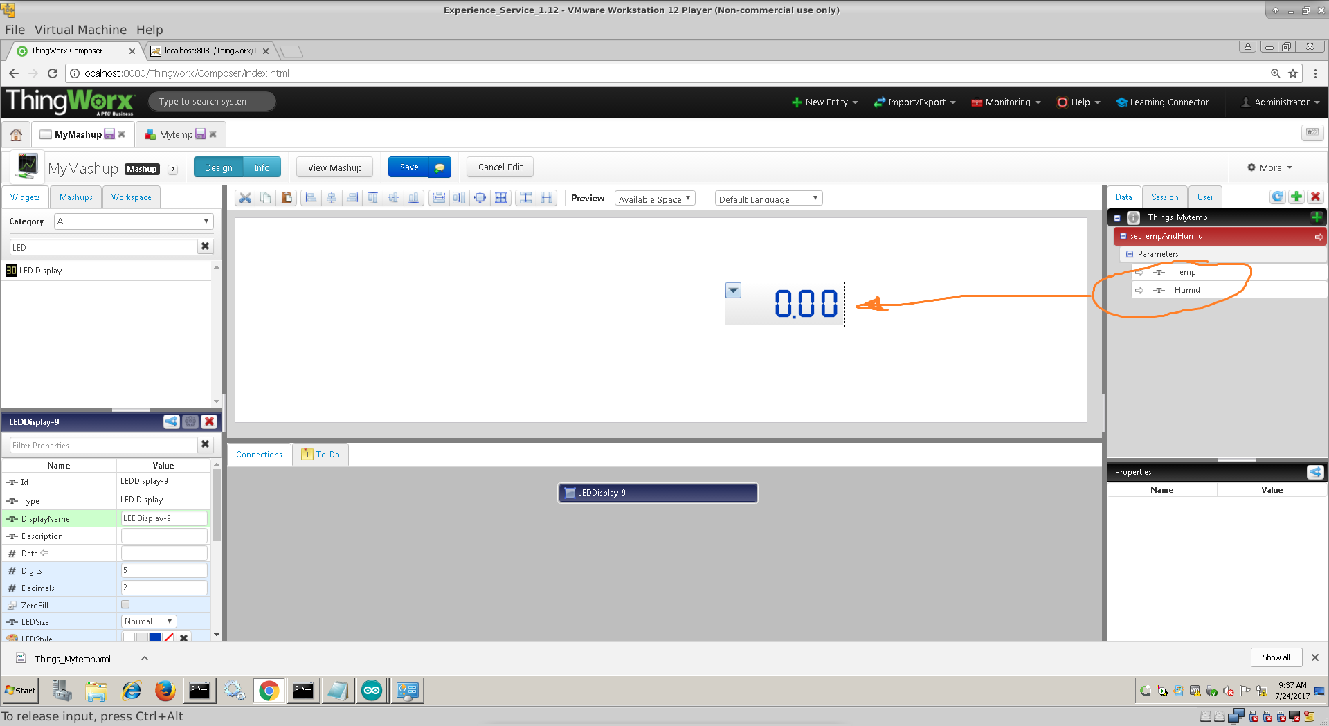Clear the LED widget search box

(205, 246)
